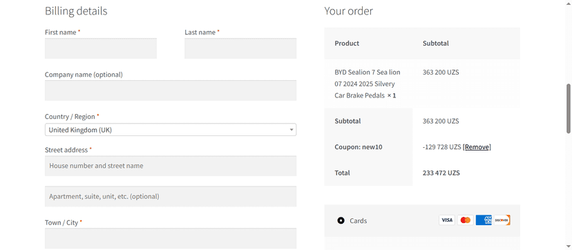Click the American Express icon
Image resolution: width=572 pixels, height=250 pixels.
coord(484,220)
